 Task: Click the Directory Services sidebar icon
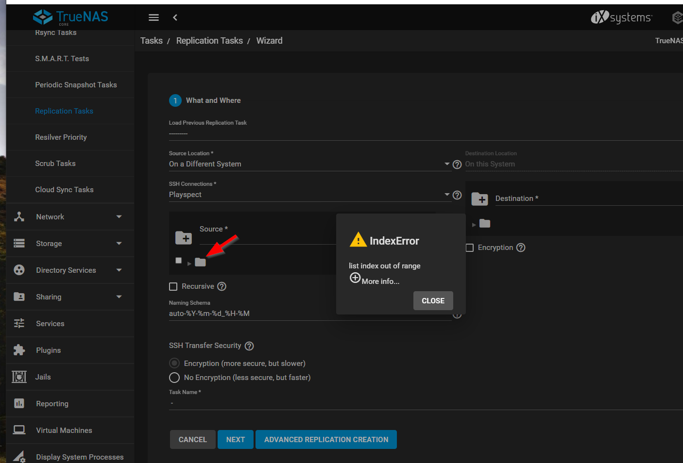click(x=19, y=270)
